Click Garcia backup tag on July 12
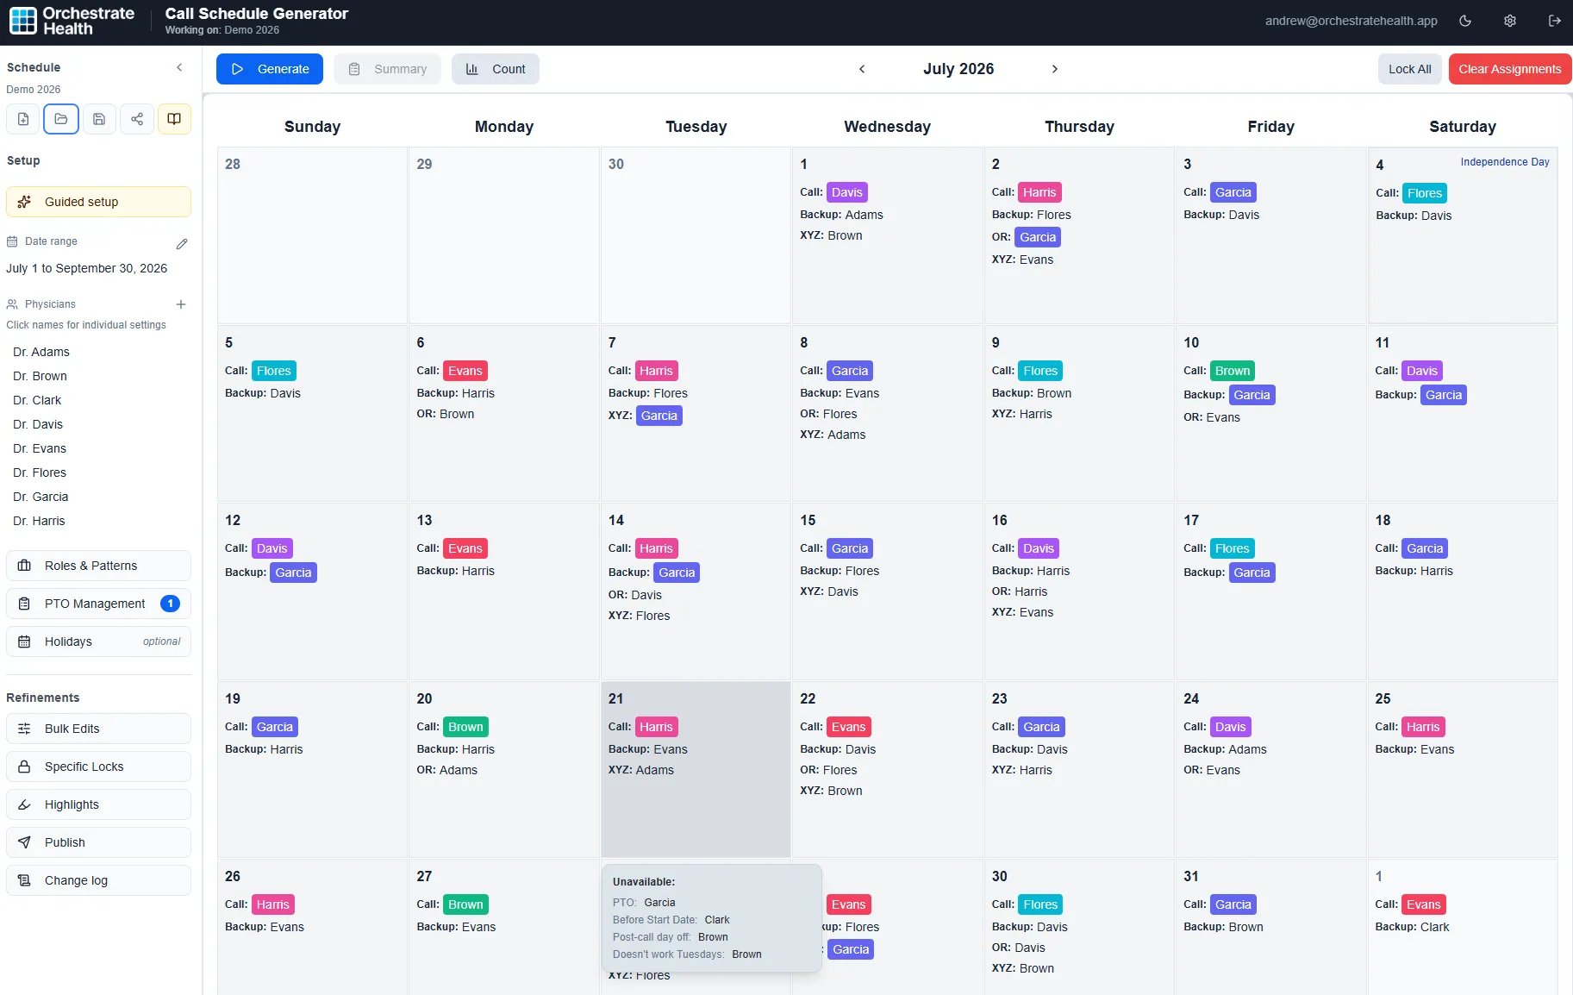The image size is (1573, 995). [x=293, y=573]
